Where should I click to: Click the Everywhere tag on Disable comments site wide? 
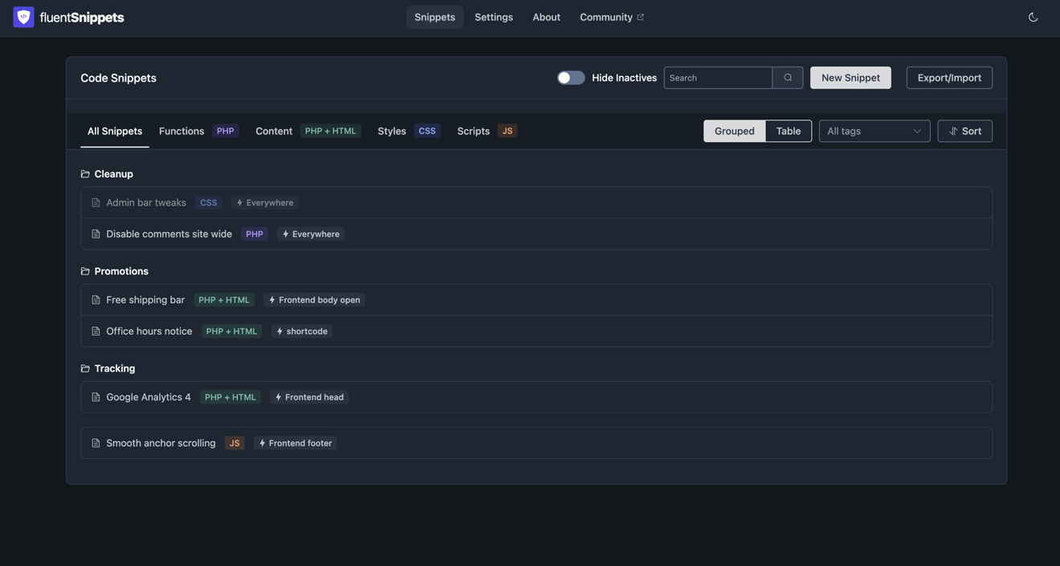click(x=311, y=234)
